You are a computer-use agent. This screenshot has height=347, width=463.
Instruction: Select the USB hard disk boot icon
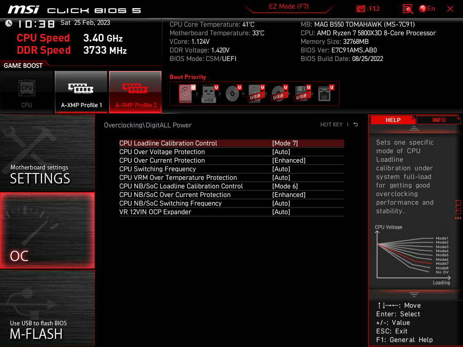click(256, 94)
